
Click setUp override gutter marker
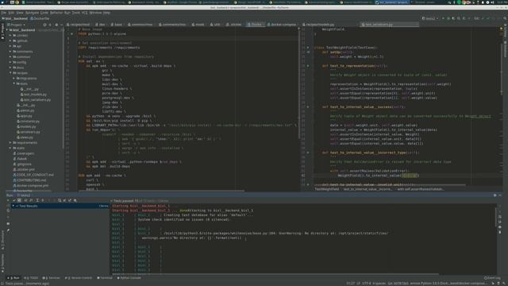click(x=308, y=52)
